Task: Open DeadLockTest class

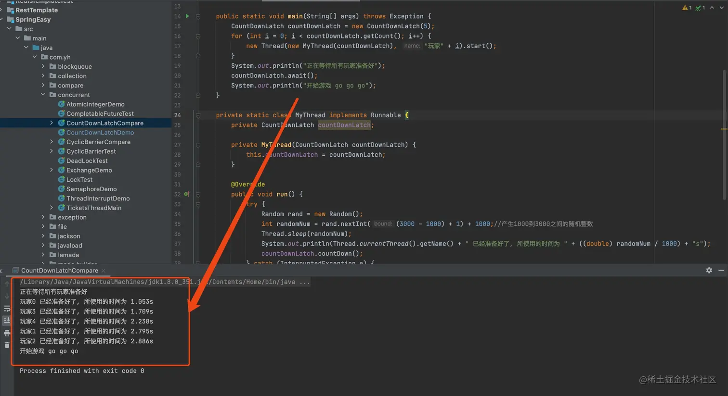Action: tap(87, 161)
